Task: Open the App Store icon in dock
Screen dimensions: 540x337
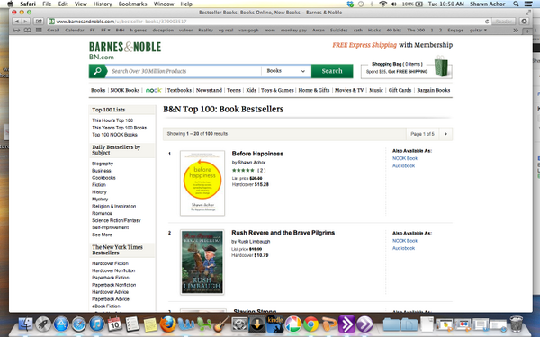Action: (61, 324)
